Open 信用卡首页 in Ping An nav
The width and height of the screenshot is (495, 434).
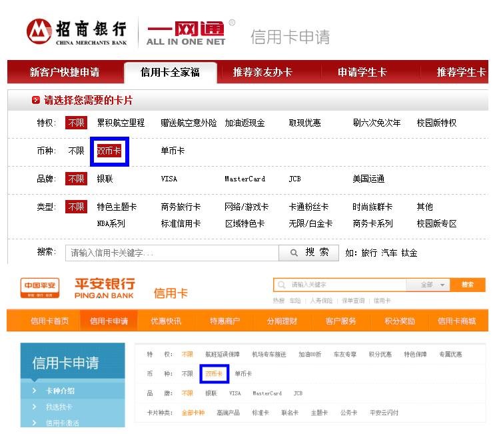(x=49, y=321)
